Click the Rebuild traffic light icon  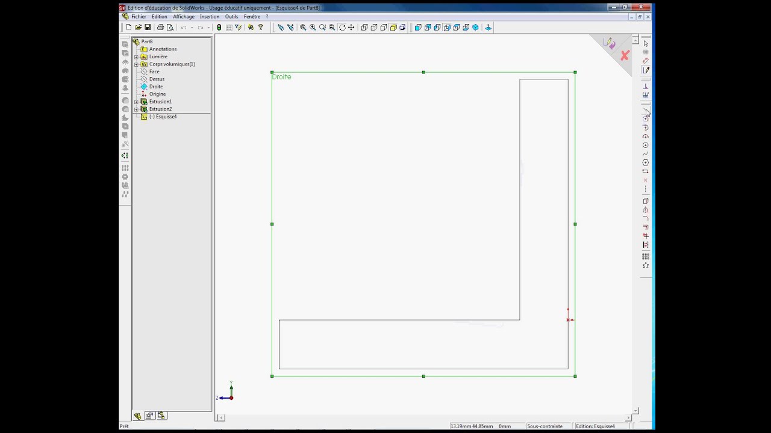click(x=219, y=27)
